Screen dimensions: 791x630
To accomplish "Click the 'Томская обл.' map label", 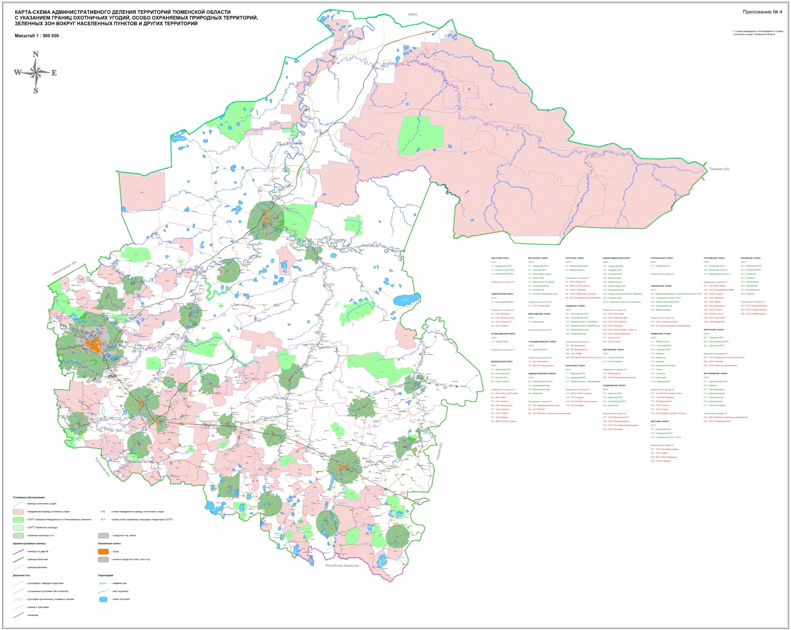I will point(720,169).
